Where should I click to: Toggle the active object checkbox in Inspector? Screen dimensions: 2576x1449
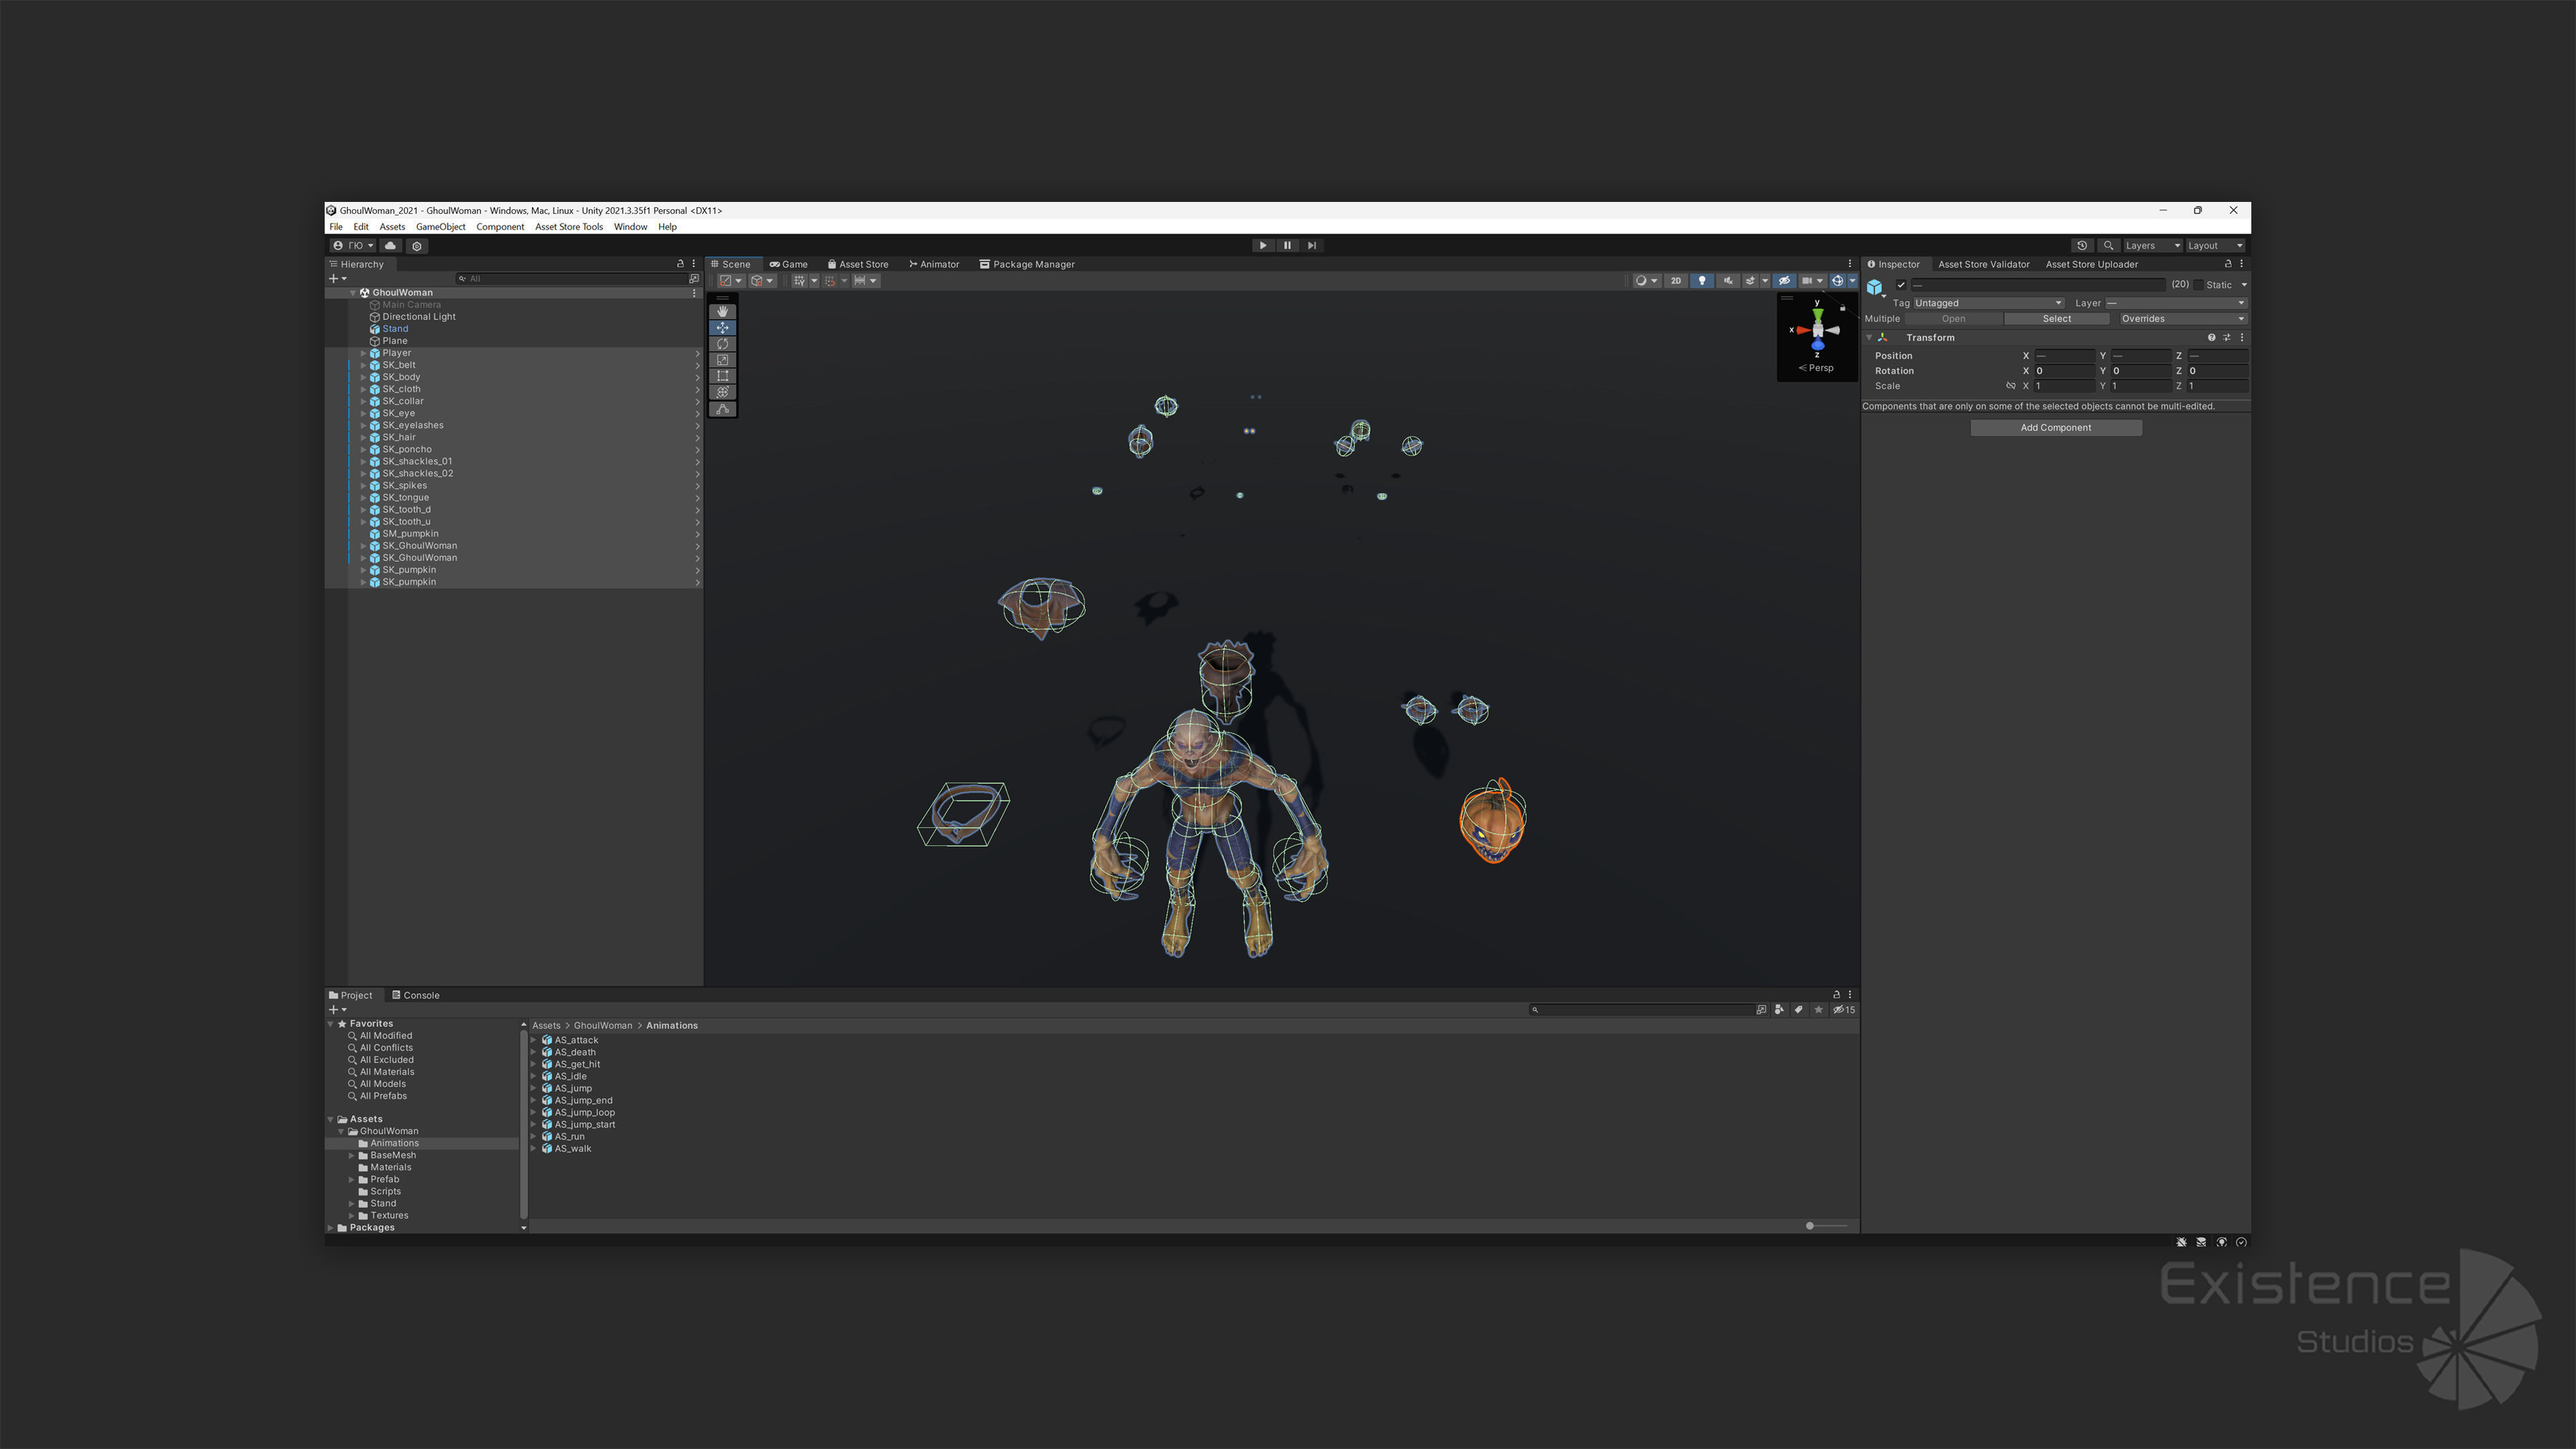(x=1901, y=285)
